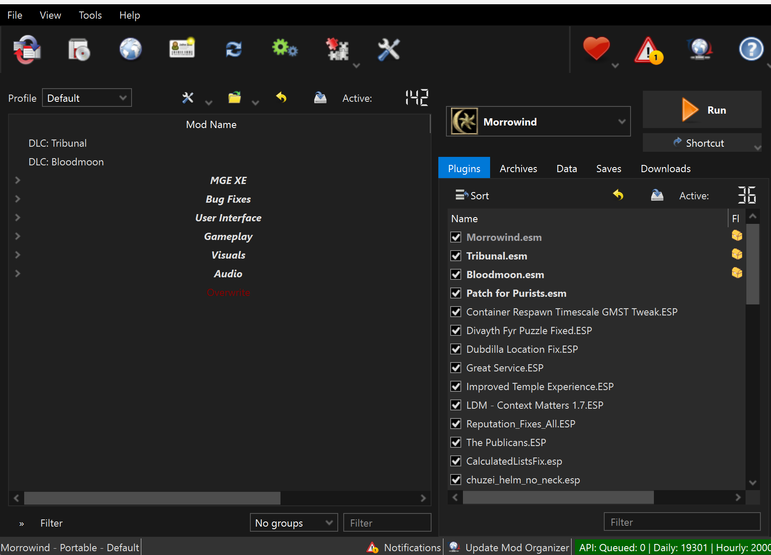The width and height of the screenshot is (771, 555).
Task: Open the Executables gears icon
Action: point(285,49)
